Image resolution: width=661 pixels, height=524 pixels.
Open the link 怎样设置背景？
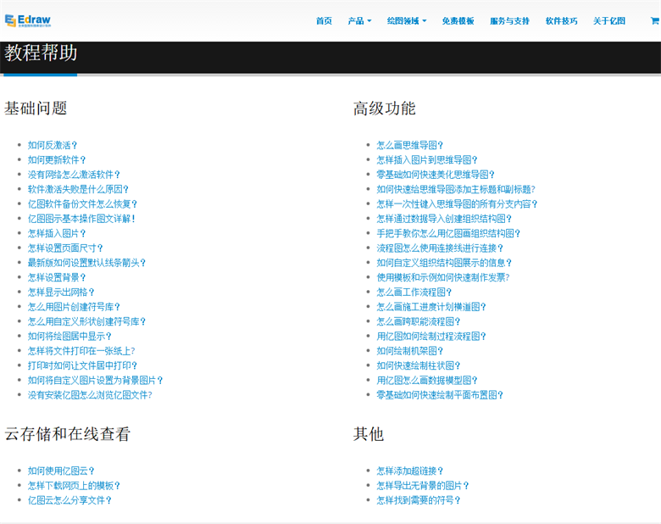tap(57, 277)
